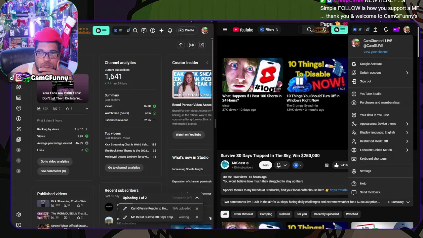This screenshot has height=238, width=423.
Task: Click Join on the MrBeast channel
Action: [265, 165]
